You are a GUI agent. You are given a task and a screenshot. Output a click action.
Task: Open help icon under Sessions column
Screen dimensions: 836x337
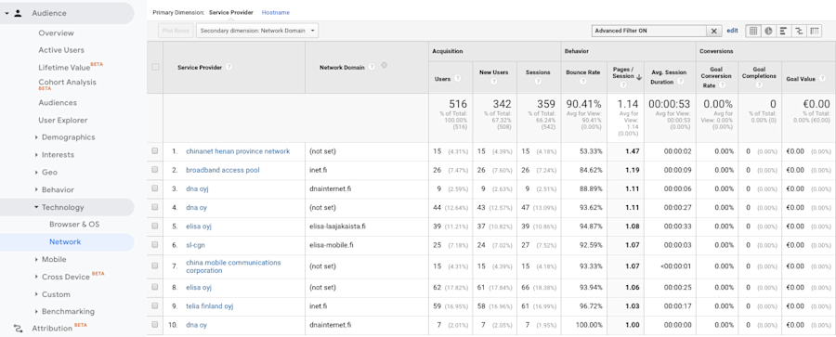[x=538, y=82]
